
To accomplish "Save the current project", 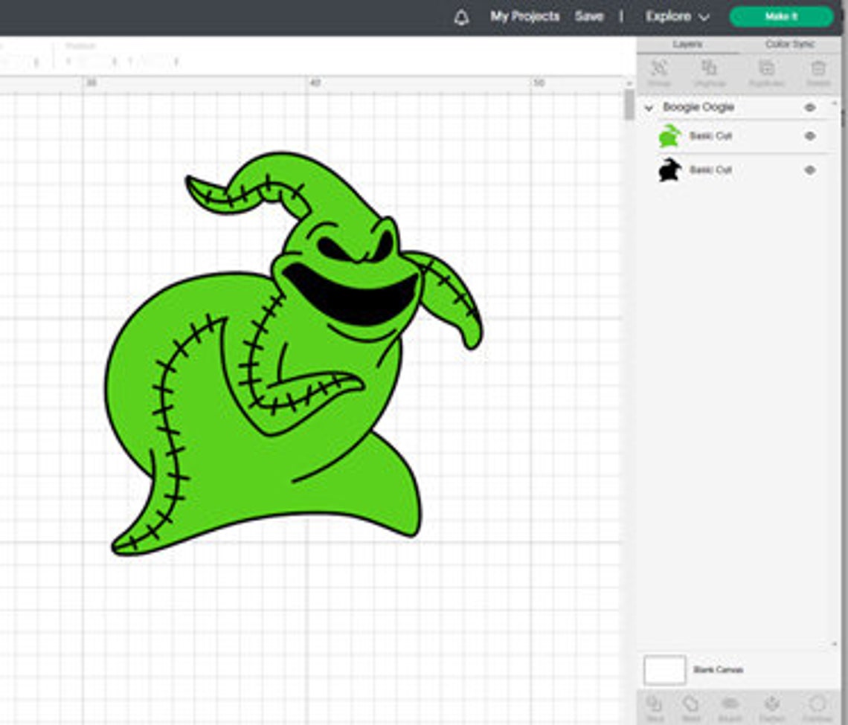I will point(589,16).
